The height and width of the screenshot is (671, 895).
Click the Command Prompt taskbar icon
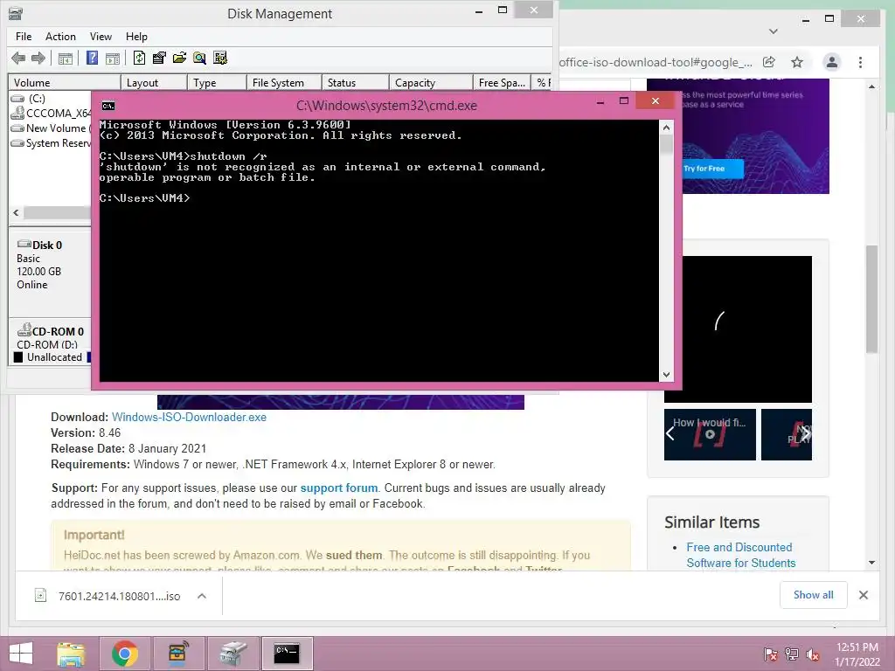point(287,654)
